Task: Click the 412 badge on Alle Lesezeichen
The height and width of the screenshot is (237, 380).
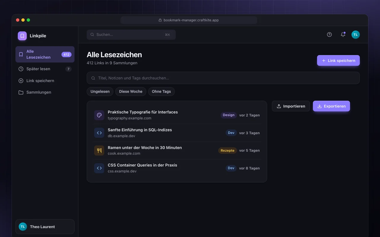Action: [66, 55]
